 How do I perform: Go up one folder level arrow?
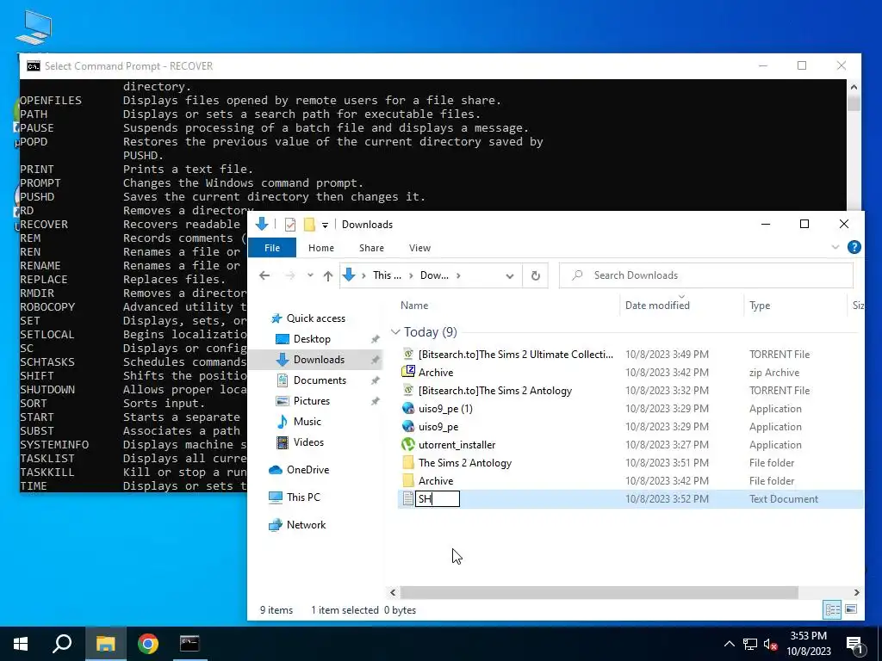328,275
